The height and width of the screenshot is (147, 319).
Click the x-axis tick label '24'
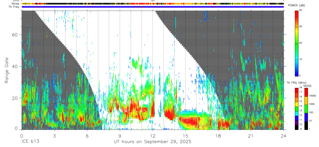point(284,136)
